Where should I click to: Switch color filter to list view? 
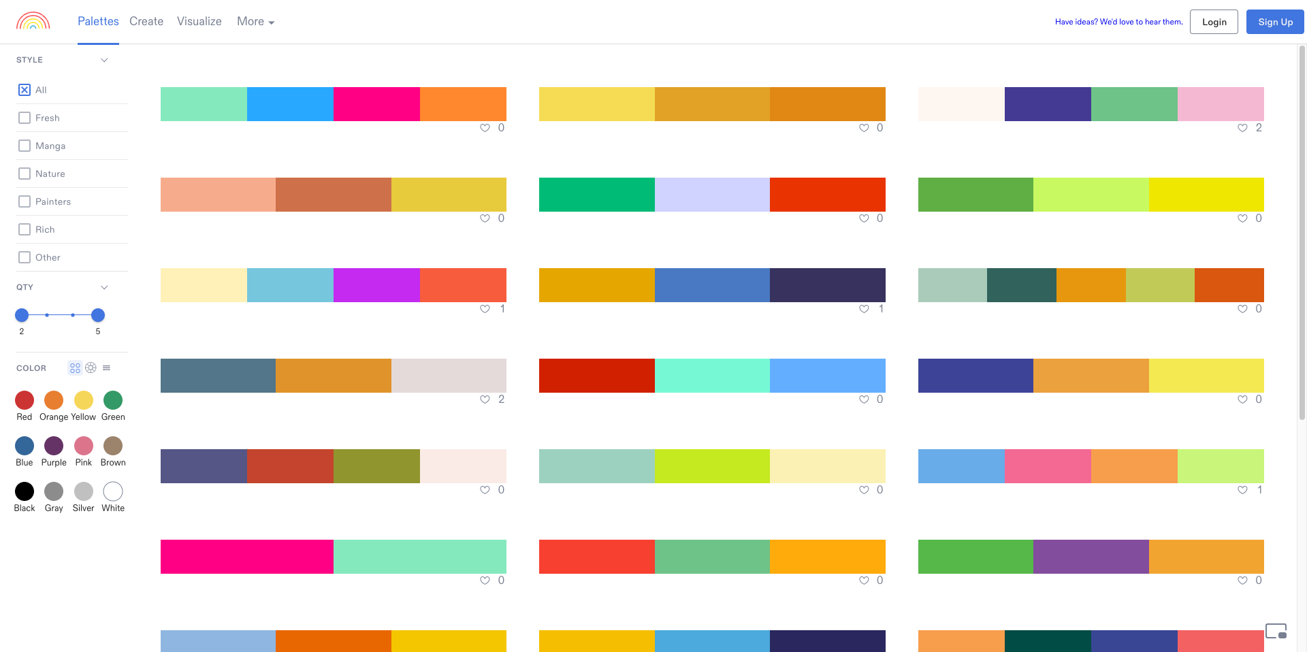[x=106, y=368]
